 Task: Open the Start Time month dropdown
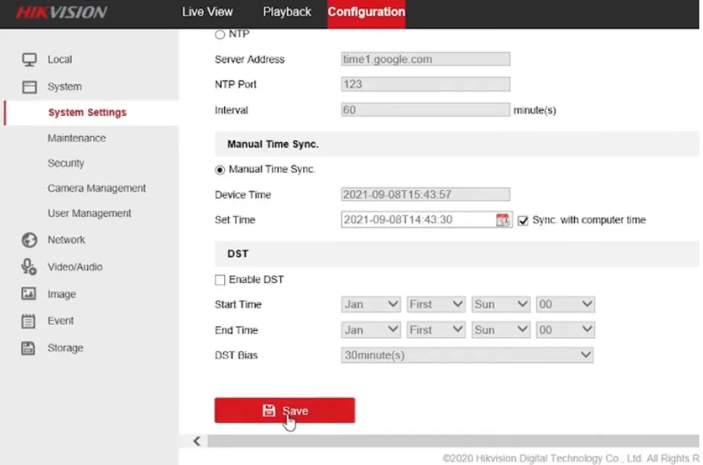click(x=370, y=304)
